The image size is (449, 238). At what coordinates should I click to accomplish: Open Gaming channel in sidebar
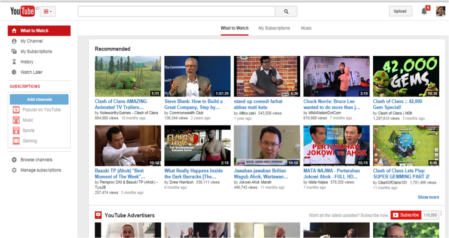[x=30, y=141]
